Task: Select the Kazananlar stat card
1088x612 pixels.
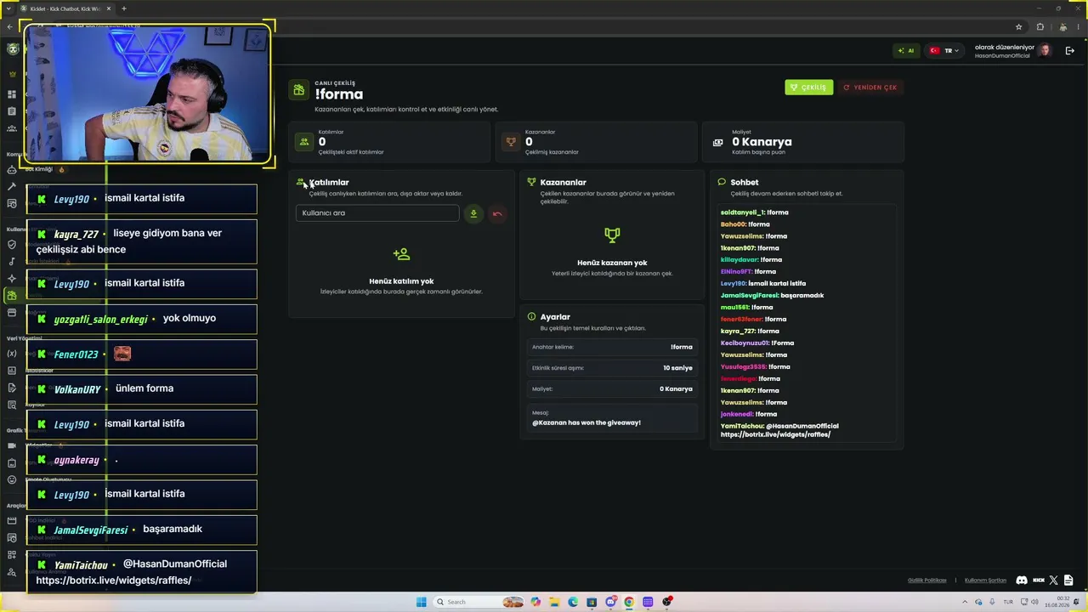Action: click(x=597, y=142)
